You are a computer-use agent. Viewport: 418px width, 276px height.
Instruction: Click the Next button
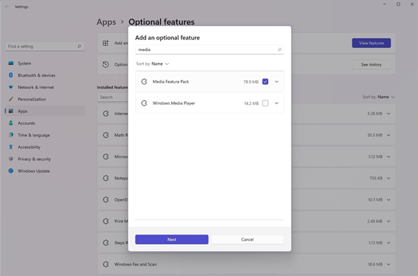171,239
